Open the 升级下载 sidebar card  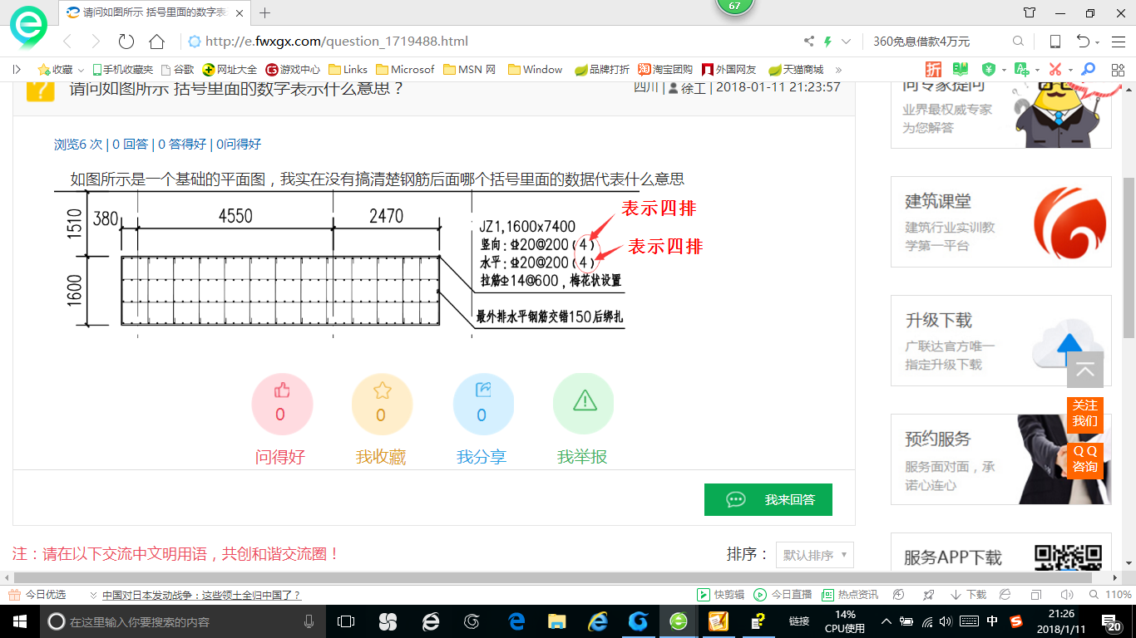1001,341
